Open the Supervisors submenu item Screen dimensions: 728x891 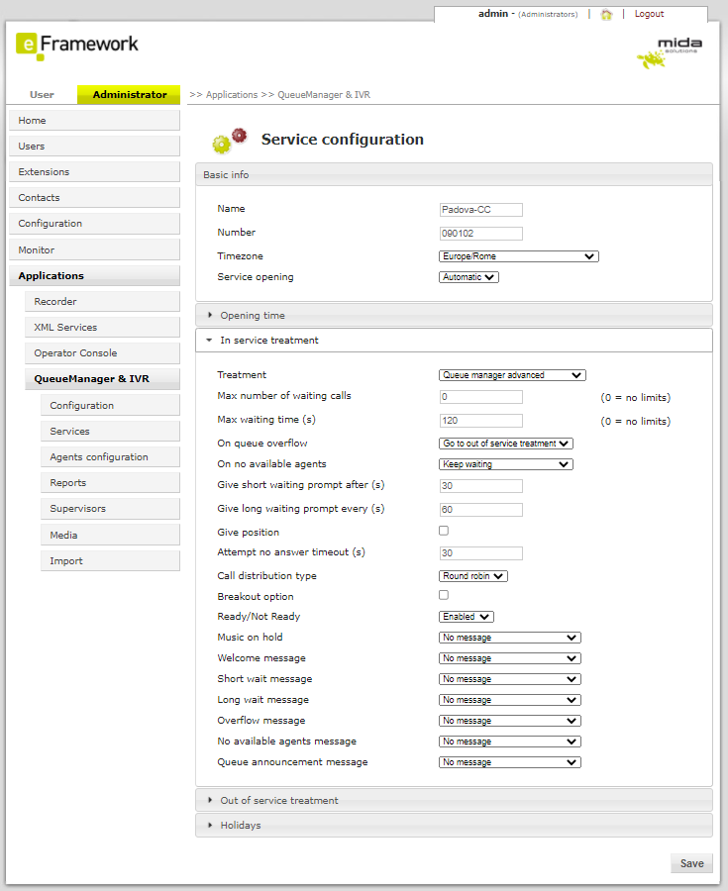click(x=110, y=509)
